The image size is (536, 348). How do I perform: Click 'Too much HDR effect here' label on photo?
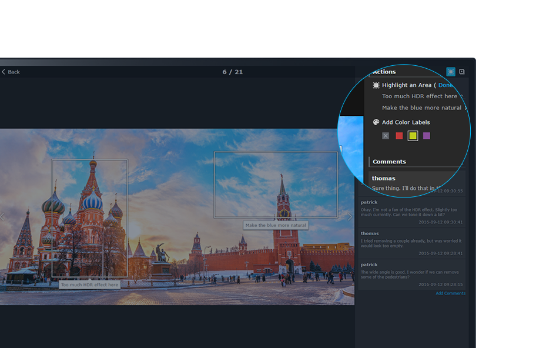click(x=89, y=285)
